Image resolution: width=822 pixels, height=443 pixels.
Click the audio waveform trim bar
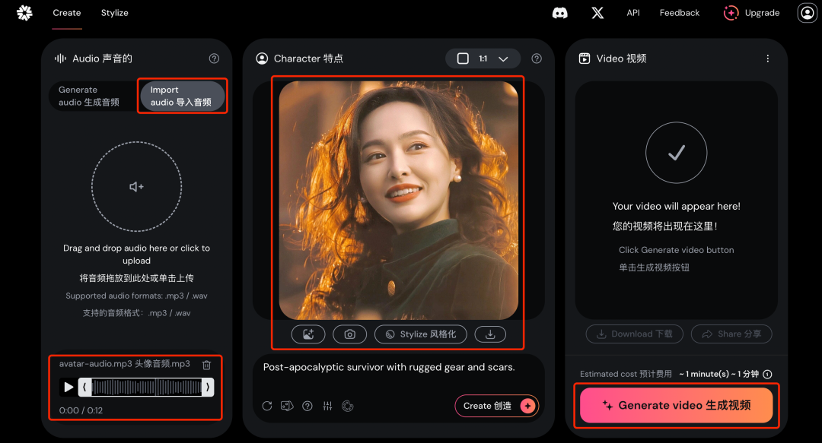click(x=146, y=387)
